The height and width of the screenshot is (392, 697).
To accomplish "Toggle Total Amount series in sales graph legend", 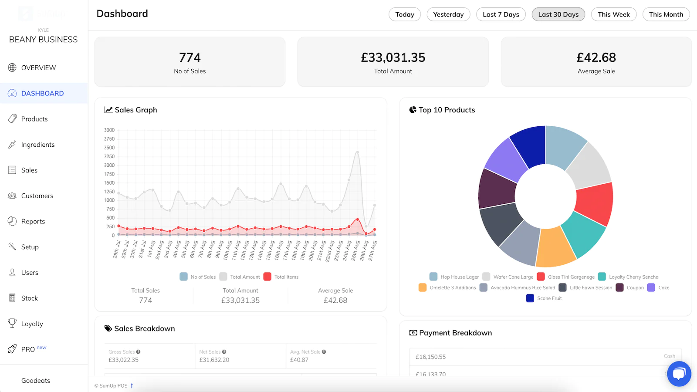I will 223,277.
